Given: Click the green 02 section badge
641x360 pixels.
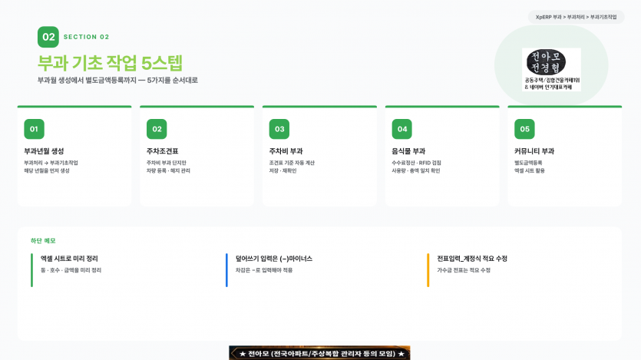Looking at the screenshot, I should point(48,37).
